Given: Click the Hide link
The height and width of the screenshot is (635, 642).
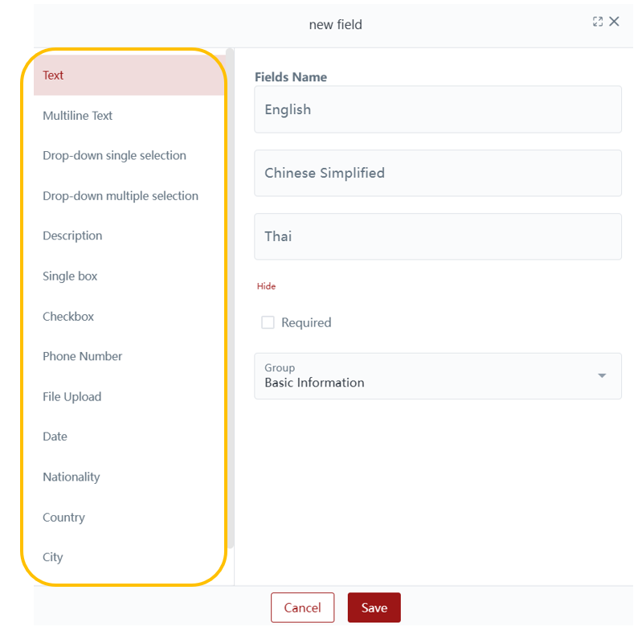Looking at the screenshot, I should 266,286.
